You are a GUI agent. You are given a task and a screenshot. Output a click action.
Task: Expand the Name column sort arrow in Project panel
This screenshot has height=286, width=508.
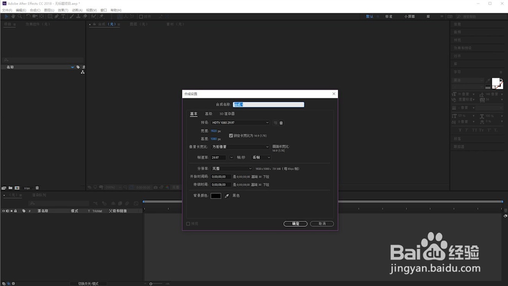pos(72,67)
